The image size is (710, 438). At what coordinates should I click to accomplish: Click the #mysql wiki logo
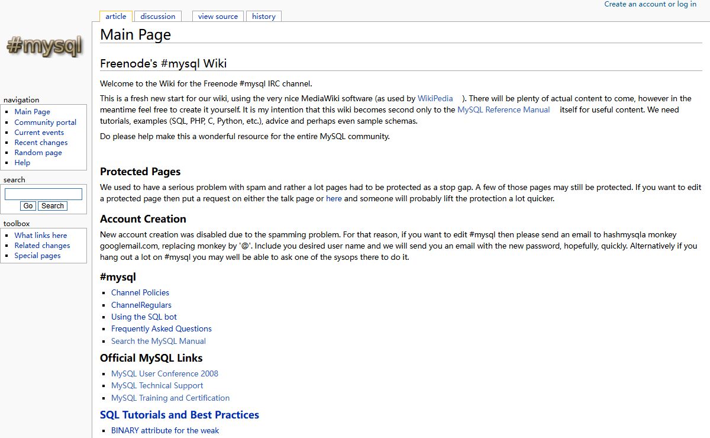click(44, 47)
